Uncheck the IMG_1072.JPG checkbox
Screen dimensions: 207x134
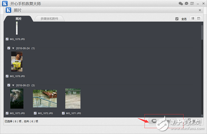click(35, 113)
